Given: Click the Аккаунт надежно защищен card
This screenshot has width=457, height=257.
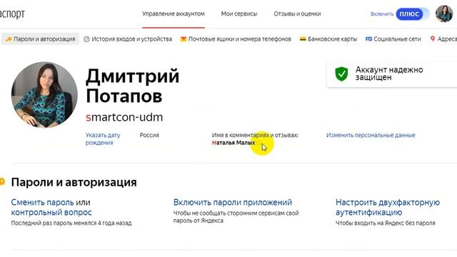Looking at the screenshot, I should click(391, 74).
